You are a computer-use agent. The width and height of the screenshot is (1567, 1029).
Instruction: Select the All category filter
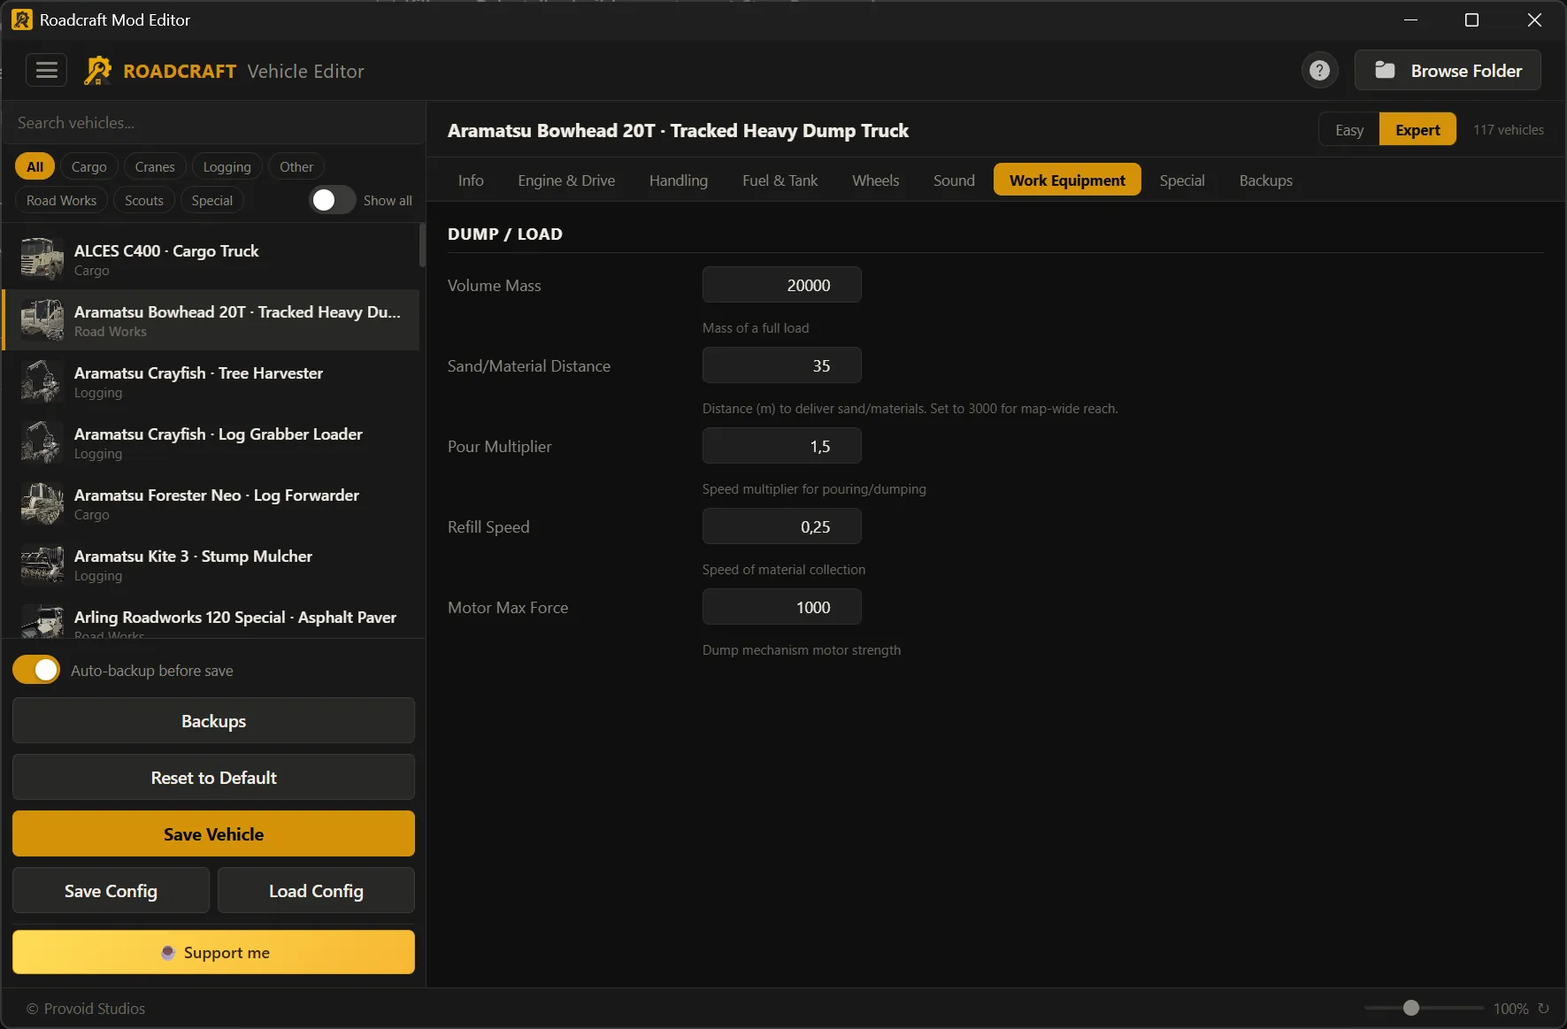click(35, 166)
